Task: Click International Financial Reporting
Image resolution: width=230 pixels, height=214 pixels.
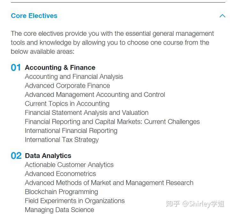Action: click(71, 131)
